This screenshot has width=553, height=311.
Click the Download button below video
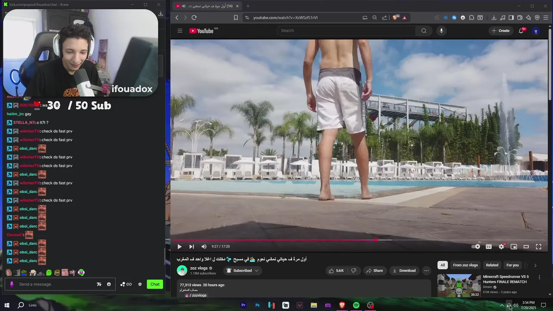point(404,271)
